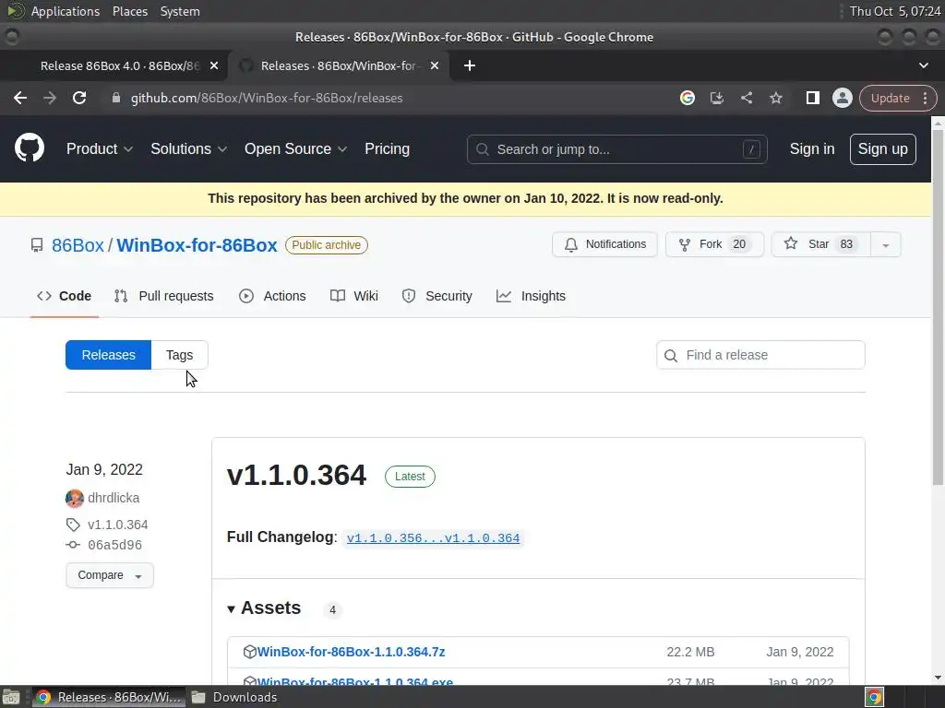This screenshot has height=708, width=945.
Task: Open the Wiki tab
Action: click(354, 296)
